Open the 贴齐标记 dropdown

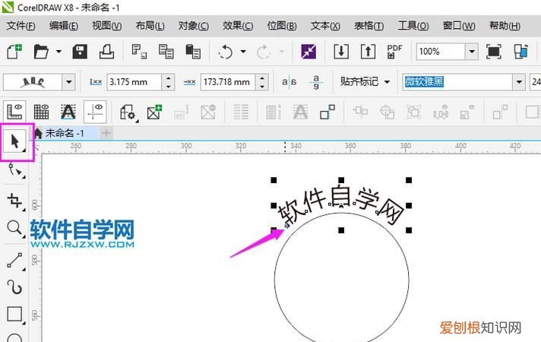pos(365,82)
